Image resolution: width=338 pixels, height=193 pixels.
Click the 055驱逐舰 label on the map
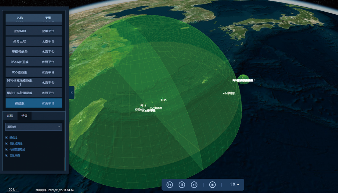point(156,108)
